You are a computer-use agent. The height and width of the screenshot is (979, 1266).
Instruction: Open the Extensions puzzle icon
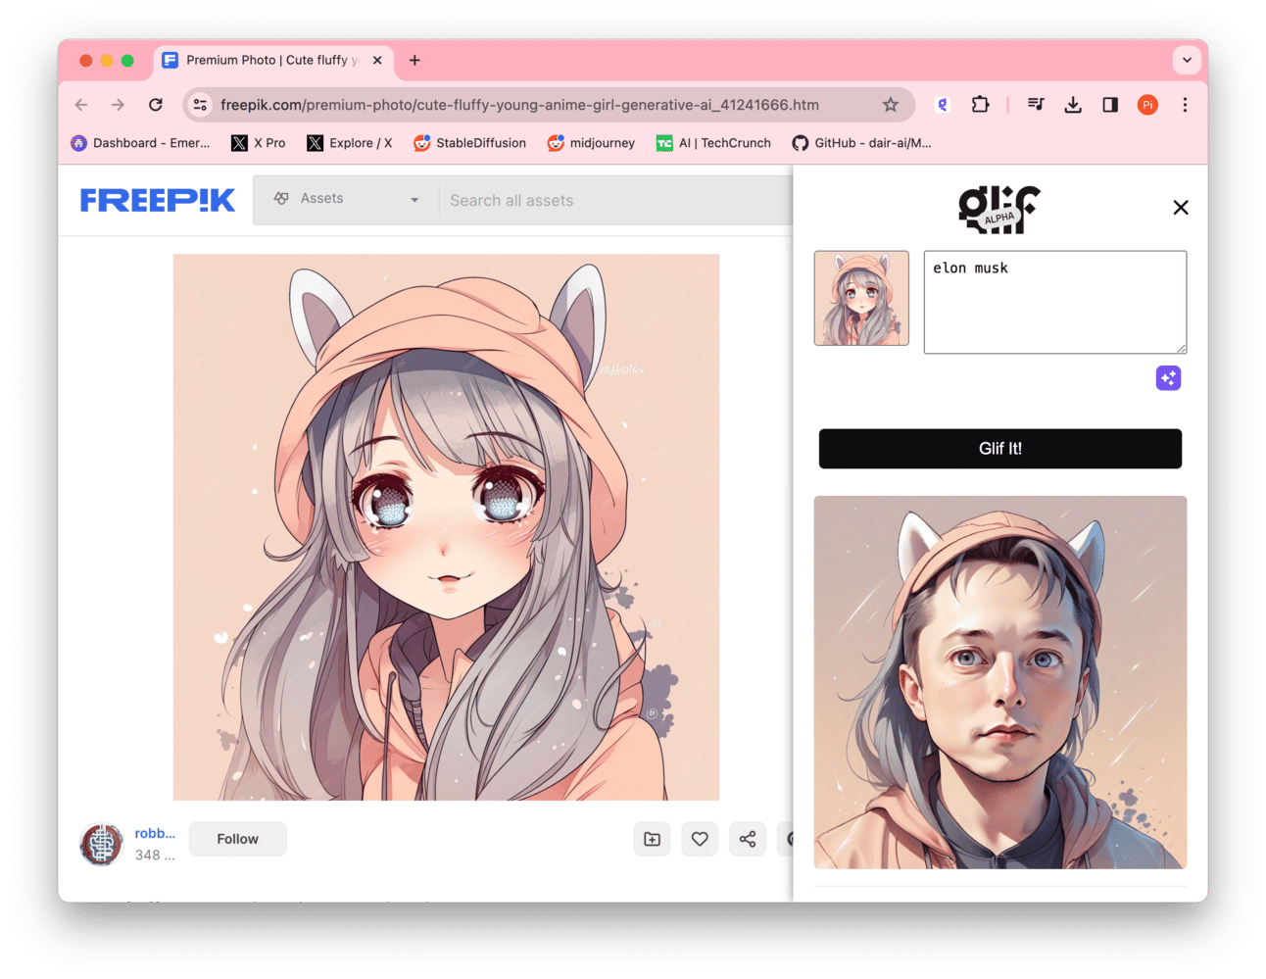tap(980, 105)
